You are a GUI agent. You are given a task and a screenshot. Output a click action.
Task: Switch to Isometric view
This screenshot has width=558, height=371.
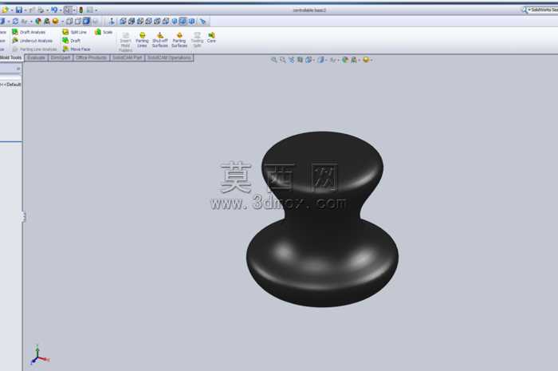pos(174,22)
